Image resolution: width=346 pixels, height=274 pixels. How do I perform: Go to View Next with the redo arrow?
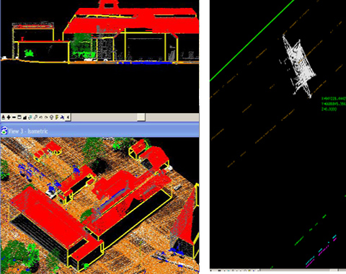(x=46, y=118)
